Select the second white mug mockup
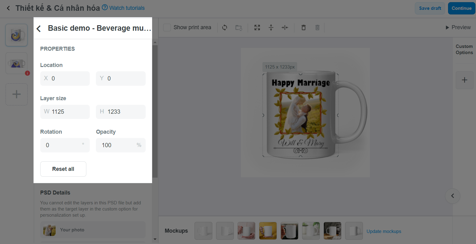Image resolution: width=476 pixels, height=244 pixels. pos(225,231)
